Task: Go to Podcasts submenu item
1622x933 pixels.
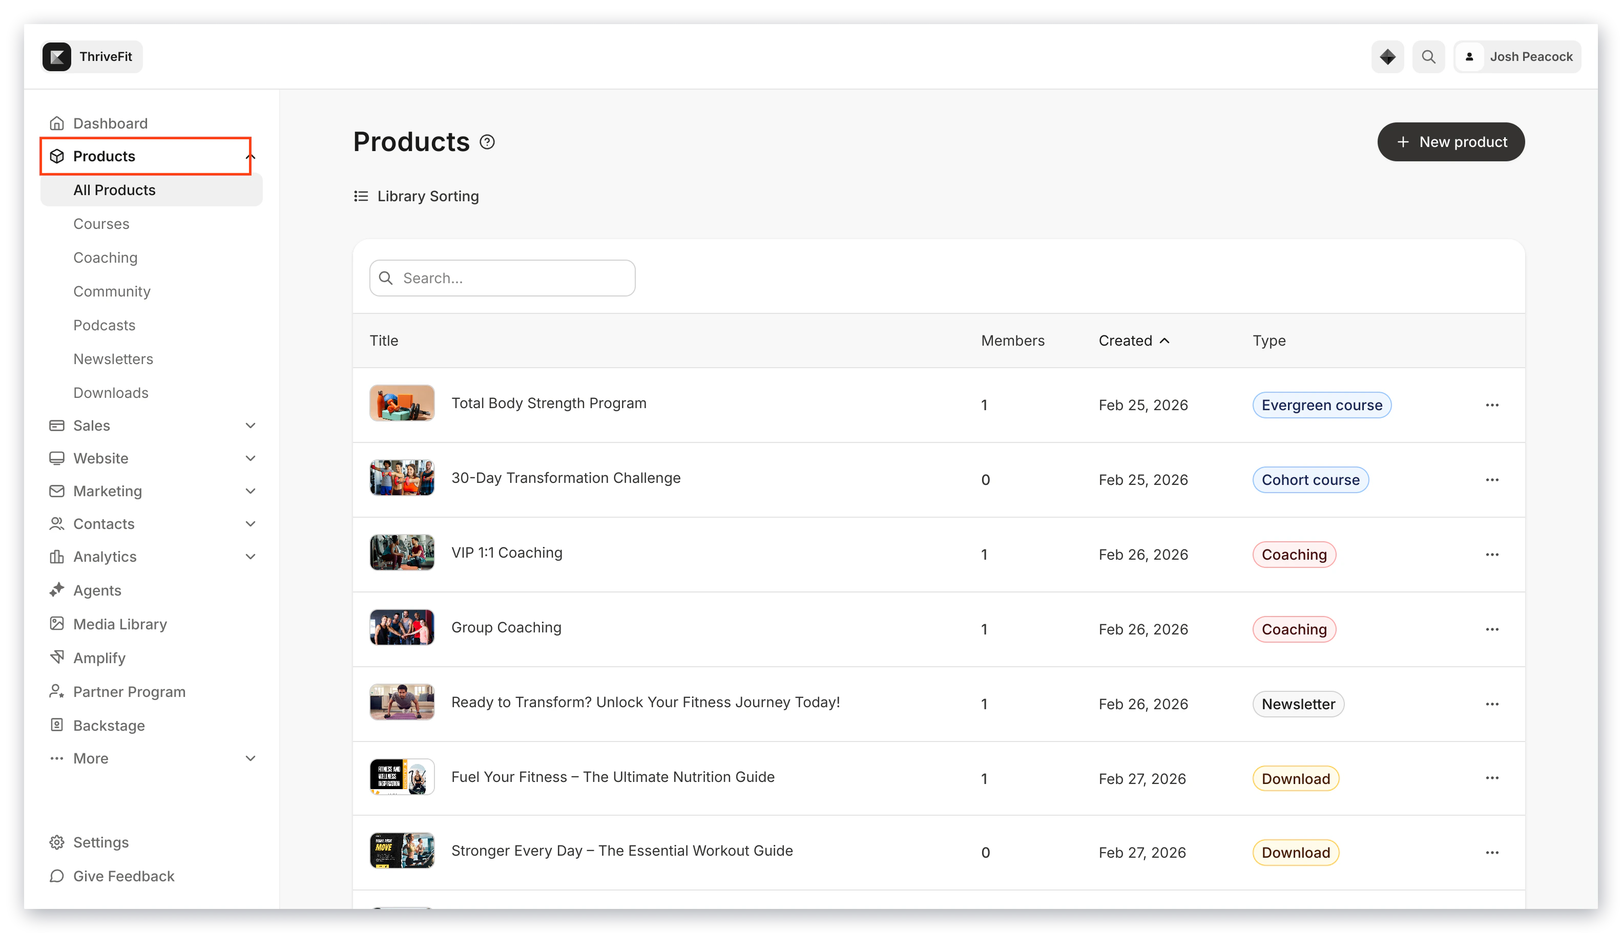Action: pyautogui.click(x=104, y=325)
